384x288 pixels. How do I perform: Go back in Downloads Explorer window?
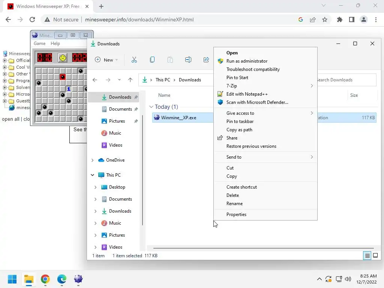click(95, 80)
